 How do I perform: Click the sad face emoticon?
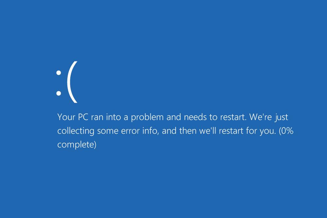tap(67, 82)
